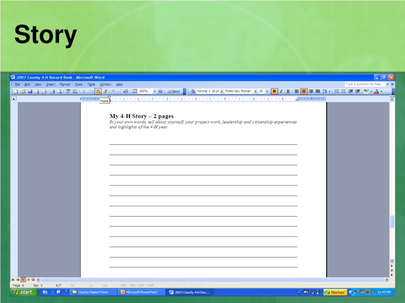This screenshot has width=405, height=303.
Task: Align text left
Action: tap(297, 91)
